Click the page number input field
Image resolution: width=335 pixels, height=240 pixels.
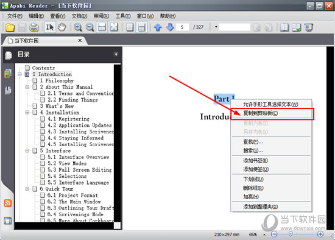[183, 27]
